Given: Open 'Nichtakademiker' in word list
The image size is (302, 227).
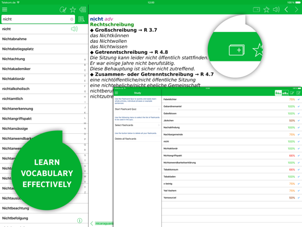Looking at the screenshot, I should [x=44, y=69].
